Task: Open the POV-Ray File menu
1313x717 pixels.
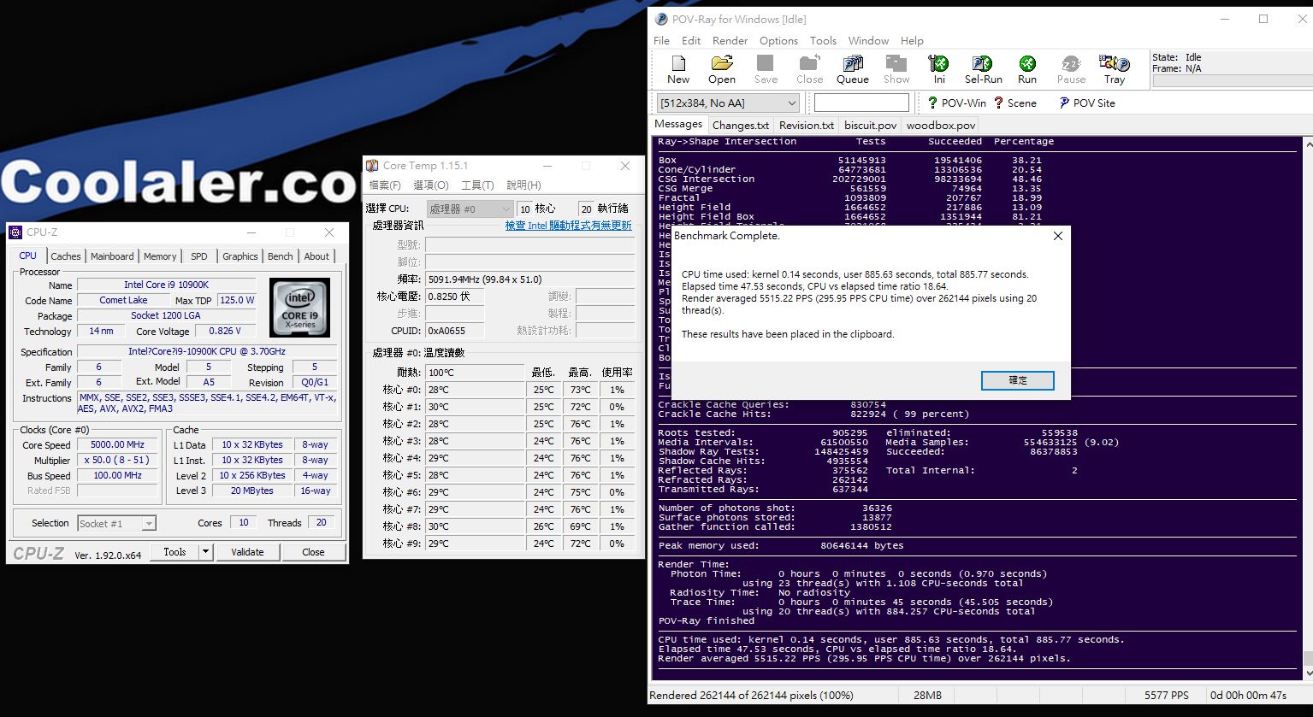Action: point(662,40)
